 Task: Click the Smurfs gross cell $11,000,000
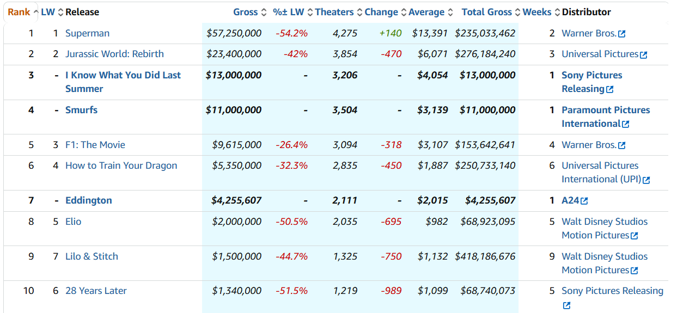coord(234,110)
